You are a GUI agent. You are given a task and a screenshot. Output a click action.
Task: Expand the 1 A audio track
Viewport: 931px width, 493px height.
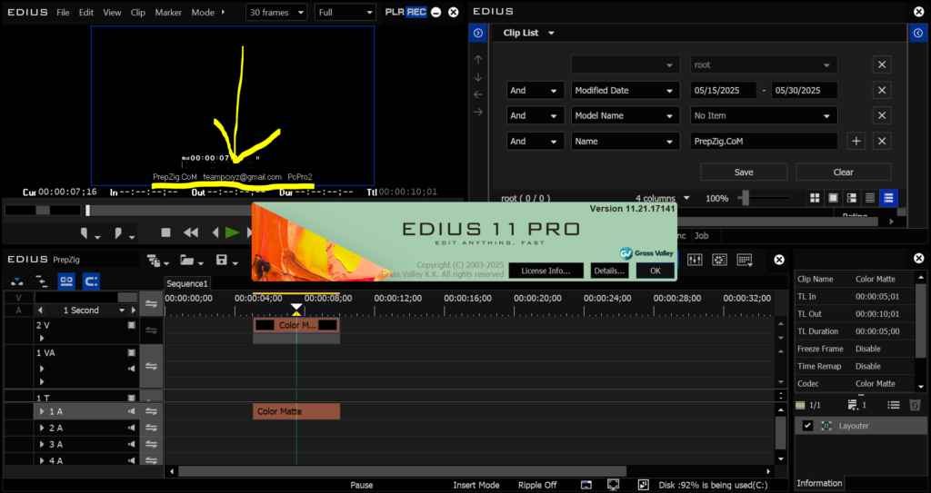[x=42, y=411]
